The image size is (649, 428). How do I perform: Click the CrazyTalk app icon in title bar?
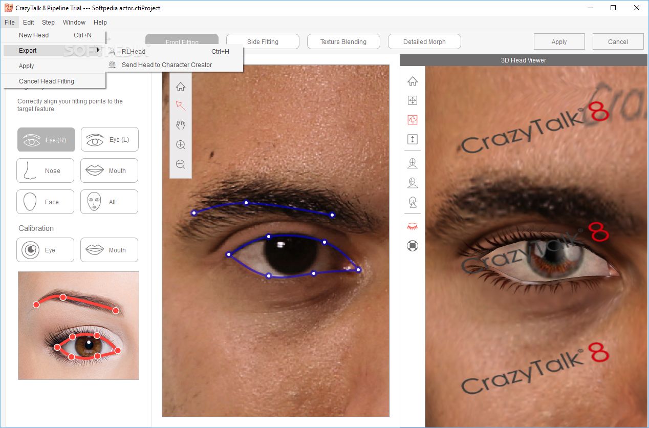click(x=9, y=8)
